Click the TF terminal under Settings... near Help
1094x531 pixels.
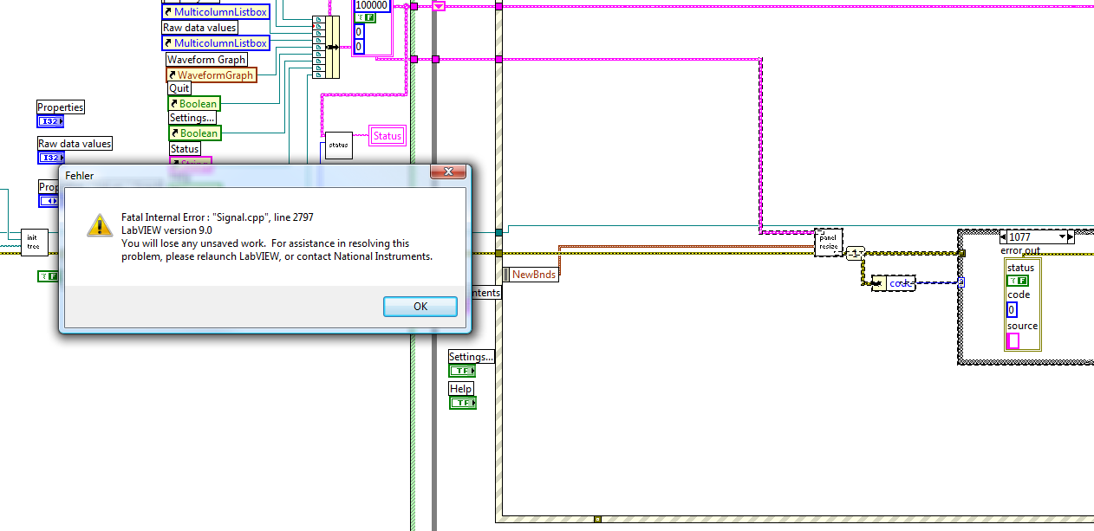click(462, 371)
